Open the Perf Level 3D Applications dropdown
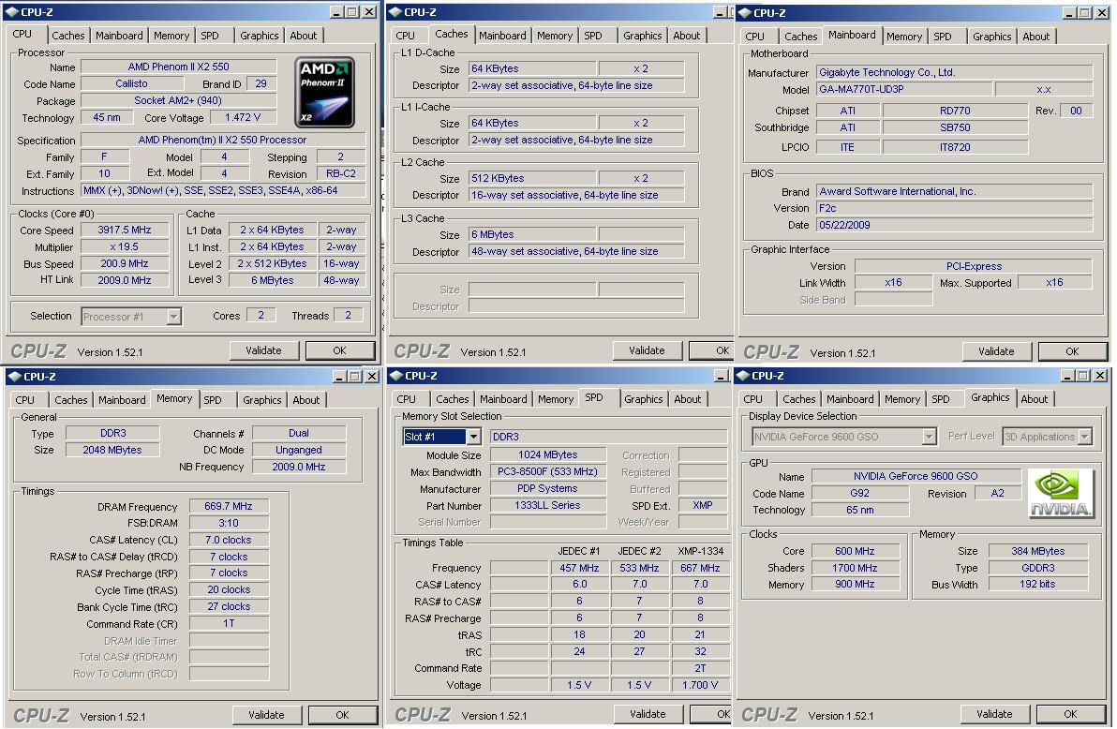 (1084, 436)
